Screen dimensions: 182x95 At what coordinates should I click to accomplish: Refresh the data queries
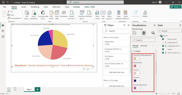point(89,14)
